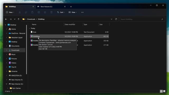
Task: Expand Epic Games folder in sidebar
Action: [x=8, y=88]
